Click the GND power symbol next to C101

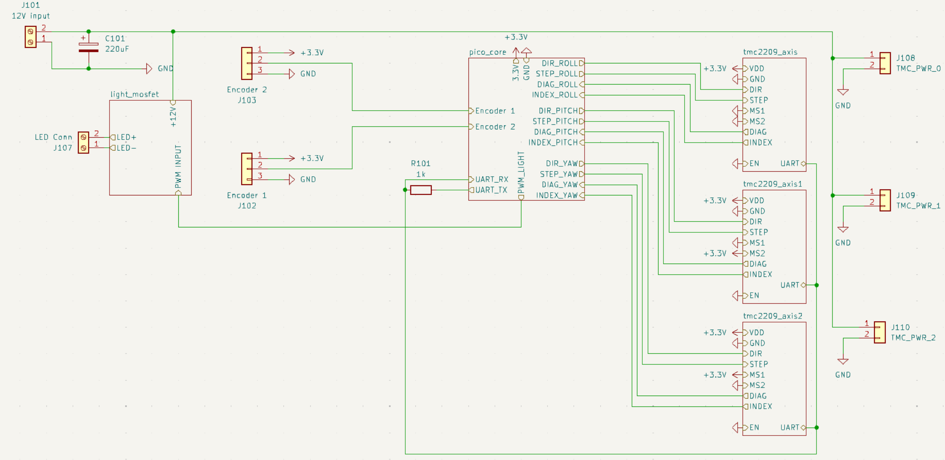pyautogui.click(x=149, y=69)
